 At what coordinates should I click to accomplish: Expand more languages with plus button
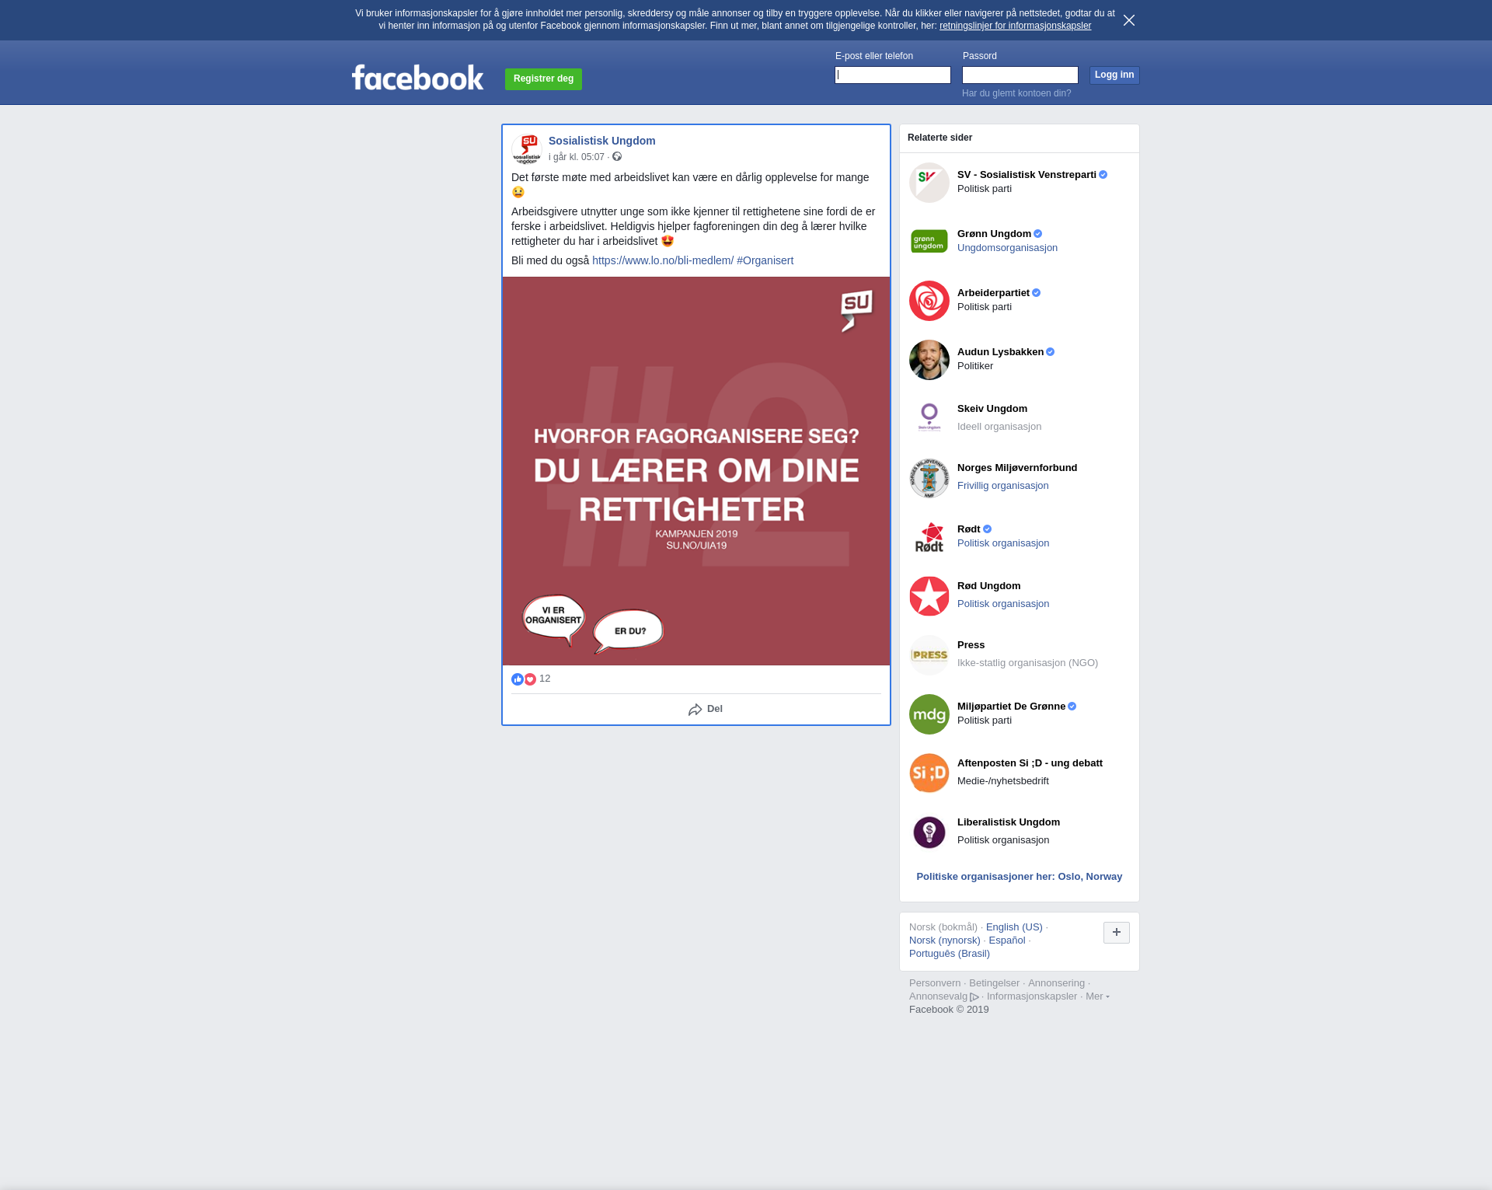coord(1117,933)
